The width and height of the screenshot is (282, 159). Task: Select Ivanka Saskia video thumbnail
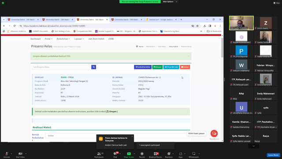click(x=266, y=37)
